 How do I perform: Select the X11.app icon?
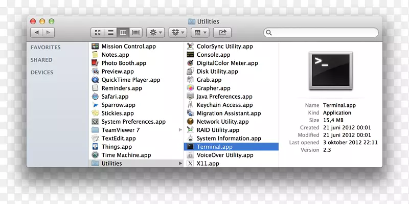point(191,163)
